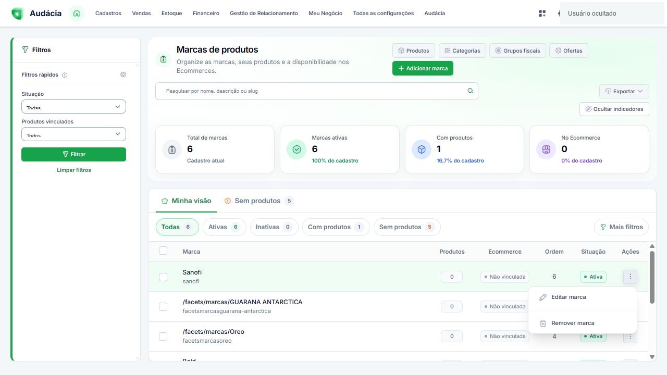
Task: Check the GUARANA ANTARCTICA row checkbox
Action: click(163, 307)
